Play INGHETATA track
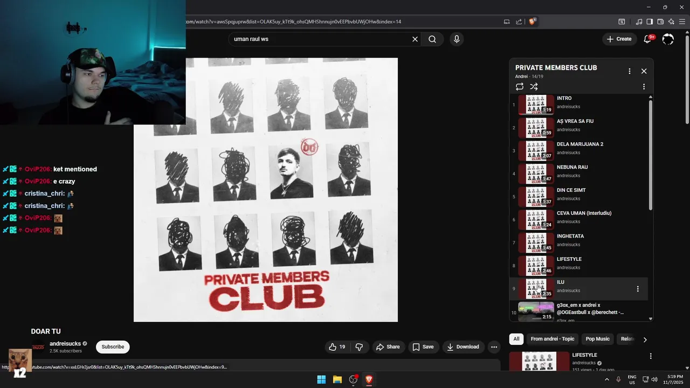 click(579, 242)
